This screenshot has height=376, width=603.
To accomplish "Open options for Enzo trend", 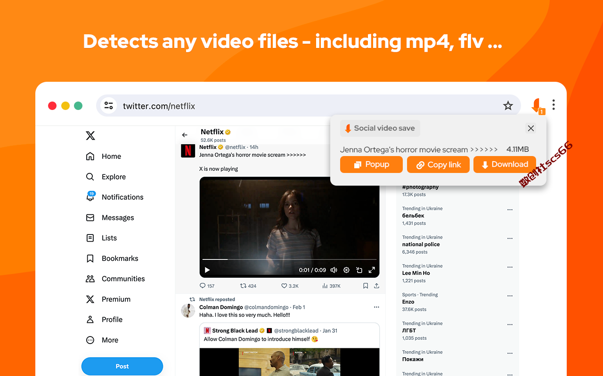I will [x=510, y=296].
